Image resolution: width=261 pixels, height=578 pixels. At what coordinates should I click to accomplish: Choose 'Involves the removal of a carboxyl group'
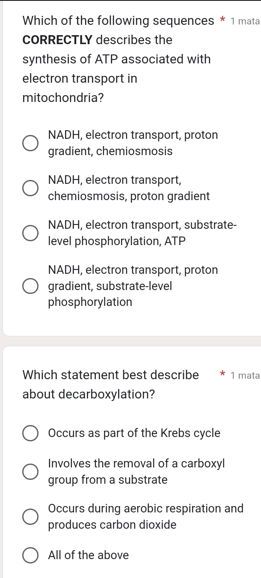(x=30, y=472)
